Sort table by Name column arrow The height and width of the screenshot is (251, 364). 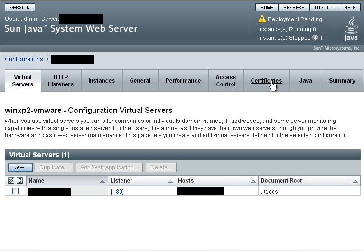[103, 181]
